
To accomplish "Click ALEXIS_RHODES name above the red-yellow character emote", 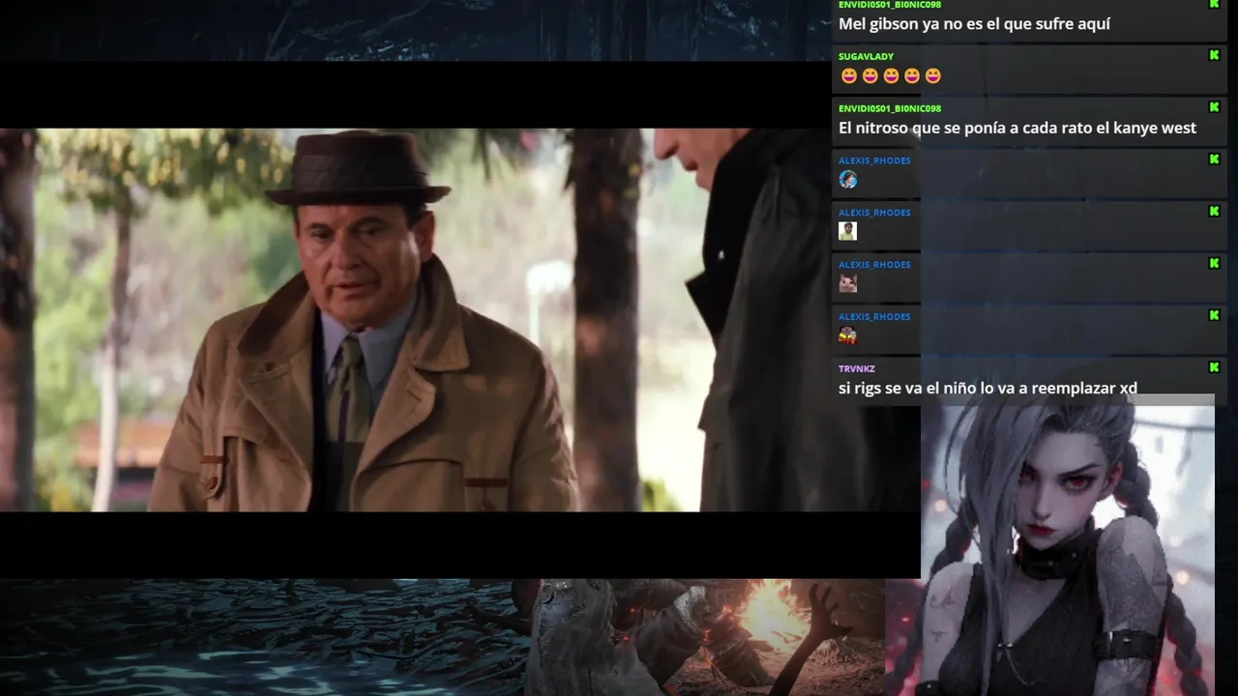I will pyautogui.click(x=874, y=317).
